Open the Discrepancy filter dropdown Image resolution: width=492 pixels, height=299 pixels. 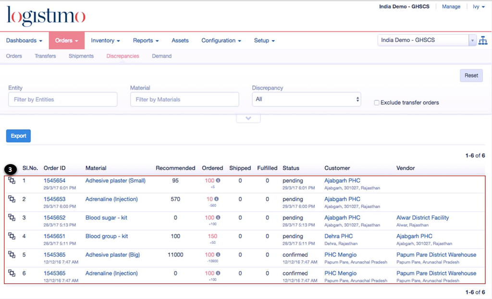(x=306, y=99)
